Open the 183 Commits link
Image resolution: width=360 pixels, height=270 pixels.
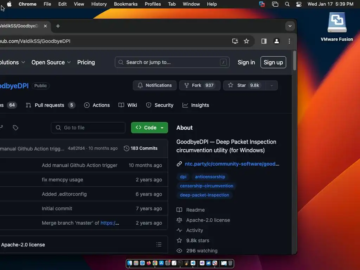click(x=141, y=148)
